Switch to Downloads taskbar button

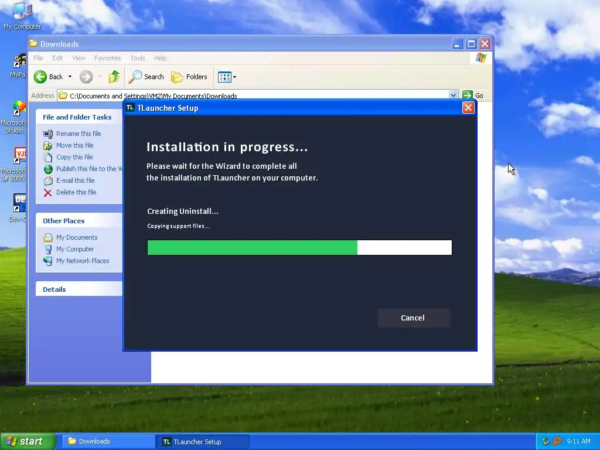coord(108,442)
